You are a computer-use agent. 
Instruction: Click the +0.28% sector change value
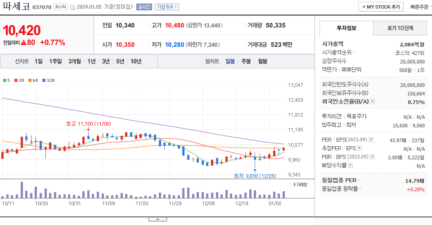point(416,189)
